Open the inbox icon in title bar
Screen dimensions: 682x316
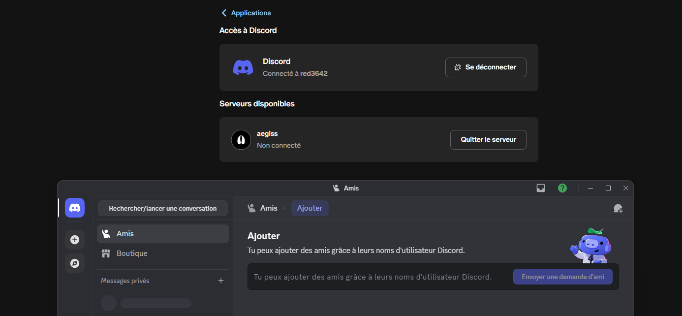point(541,188)
